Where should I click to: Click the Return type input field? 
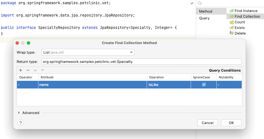coord(141,61)
